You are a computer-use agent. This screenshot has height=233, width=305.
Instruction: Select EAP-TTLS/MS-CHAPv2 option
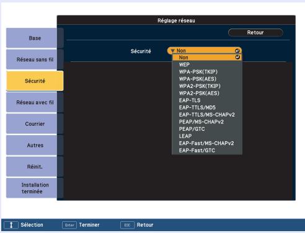tap(207, 115)
